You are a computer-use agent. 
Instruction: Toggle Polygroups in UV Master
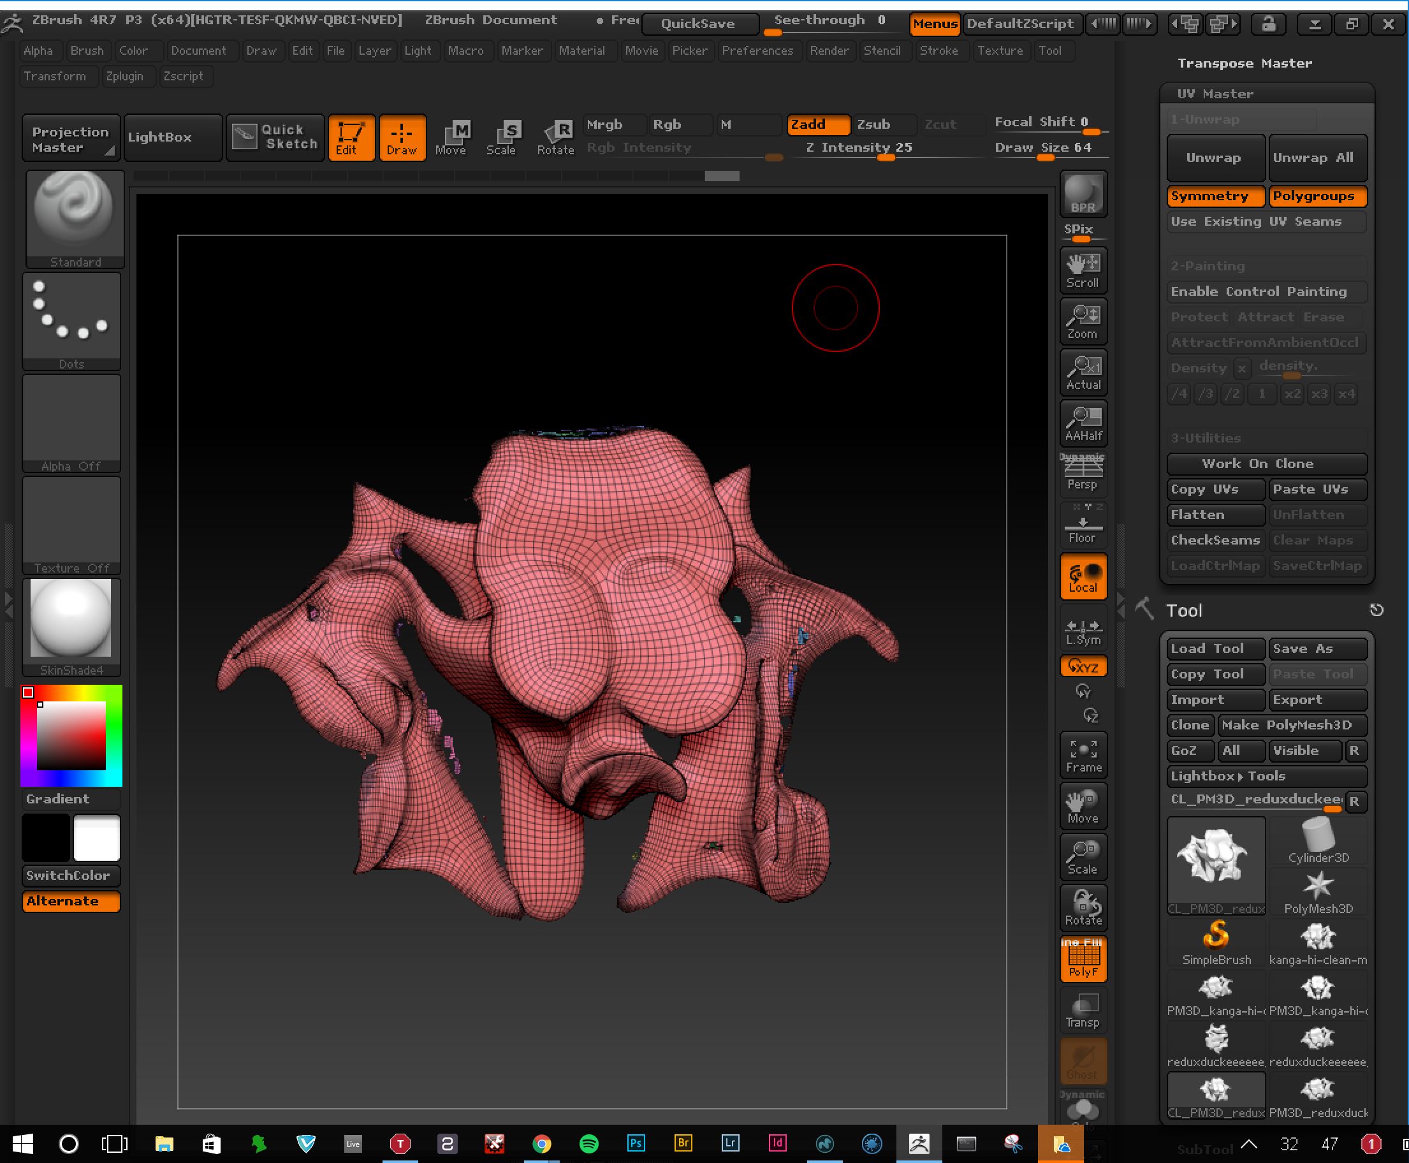tap(1318, 196)
